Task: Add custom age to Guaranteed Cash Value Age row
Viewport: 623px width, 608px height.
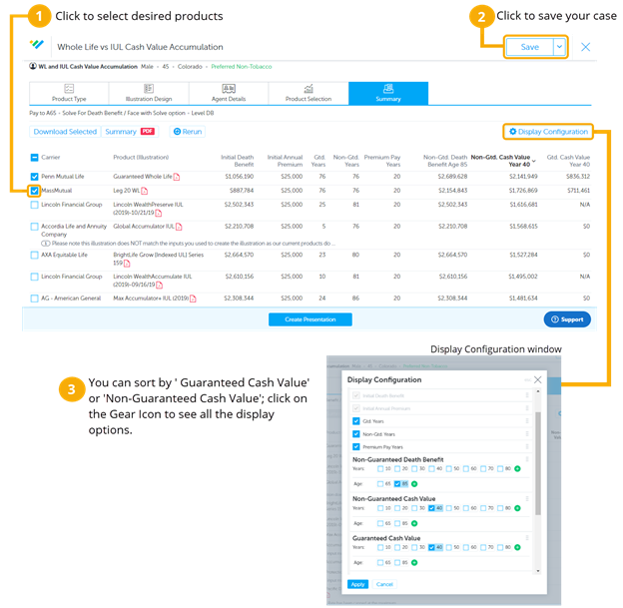Action: [414, 563]
